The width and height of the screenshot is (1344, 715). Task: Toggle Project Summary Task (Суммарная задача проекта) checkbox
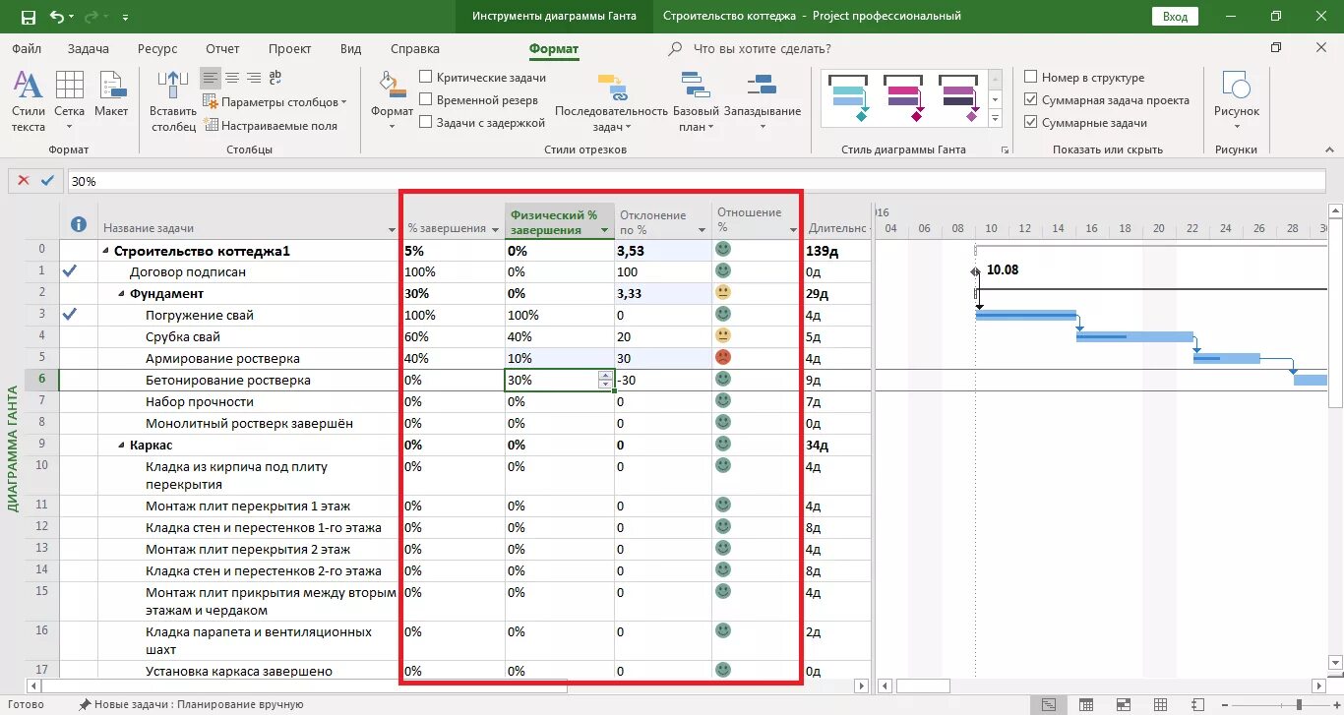coord(1031,99)
